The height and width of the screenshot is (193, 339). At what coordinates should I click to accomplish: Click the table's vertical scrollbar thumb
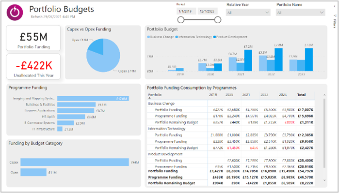click(x=324, y=133)
